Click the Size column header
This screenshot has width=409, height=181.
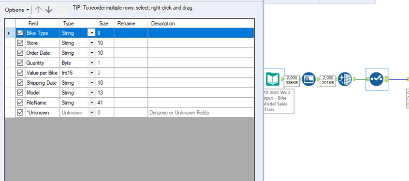click(105, 24)
